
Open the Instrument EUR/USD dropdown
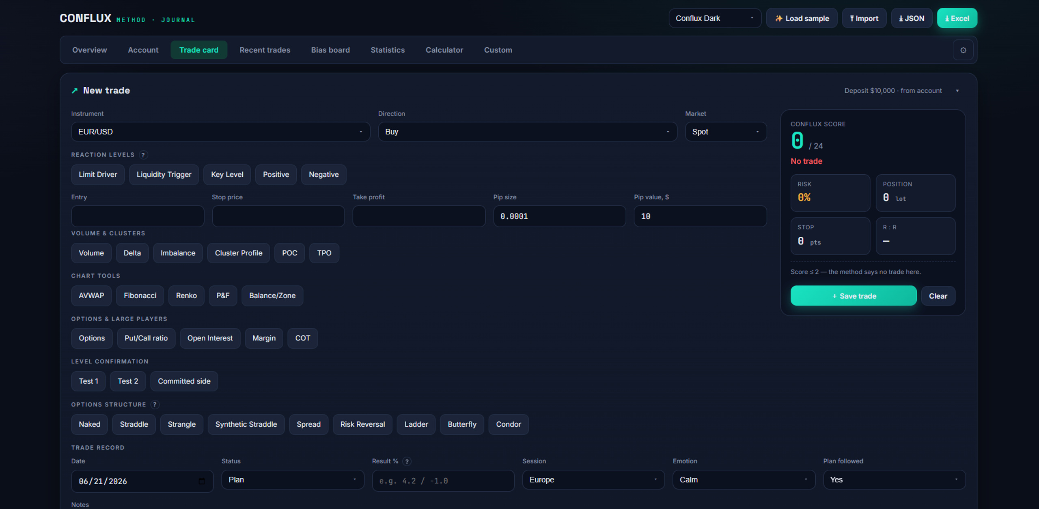coord(220,132)
